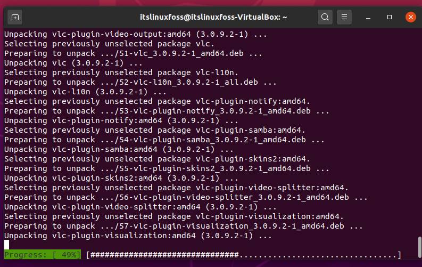This screenshot has height=267, width=422.
Task: Click the line 'Unpacking vlc (3.0.9.2-1)'
Action: [x=73, y=63]
